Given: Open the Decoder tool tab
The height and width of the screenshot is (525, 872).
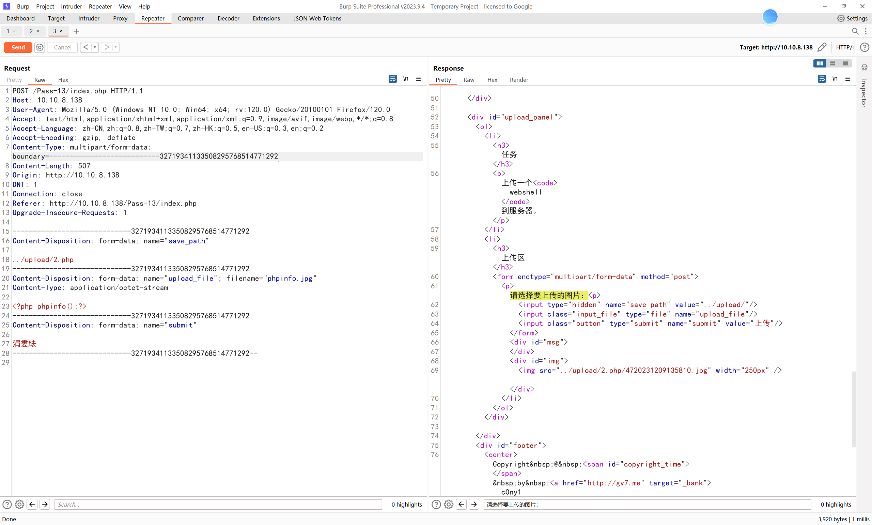Looking at the screenshot, I should (228, 18).
